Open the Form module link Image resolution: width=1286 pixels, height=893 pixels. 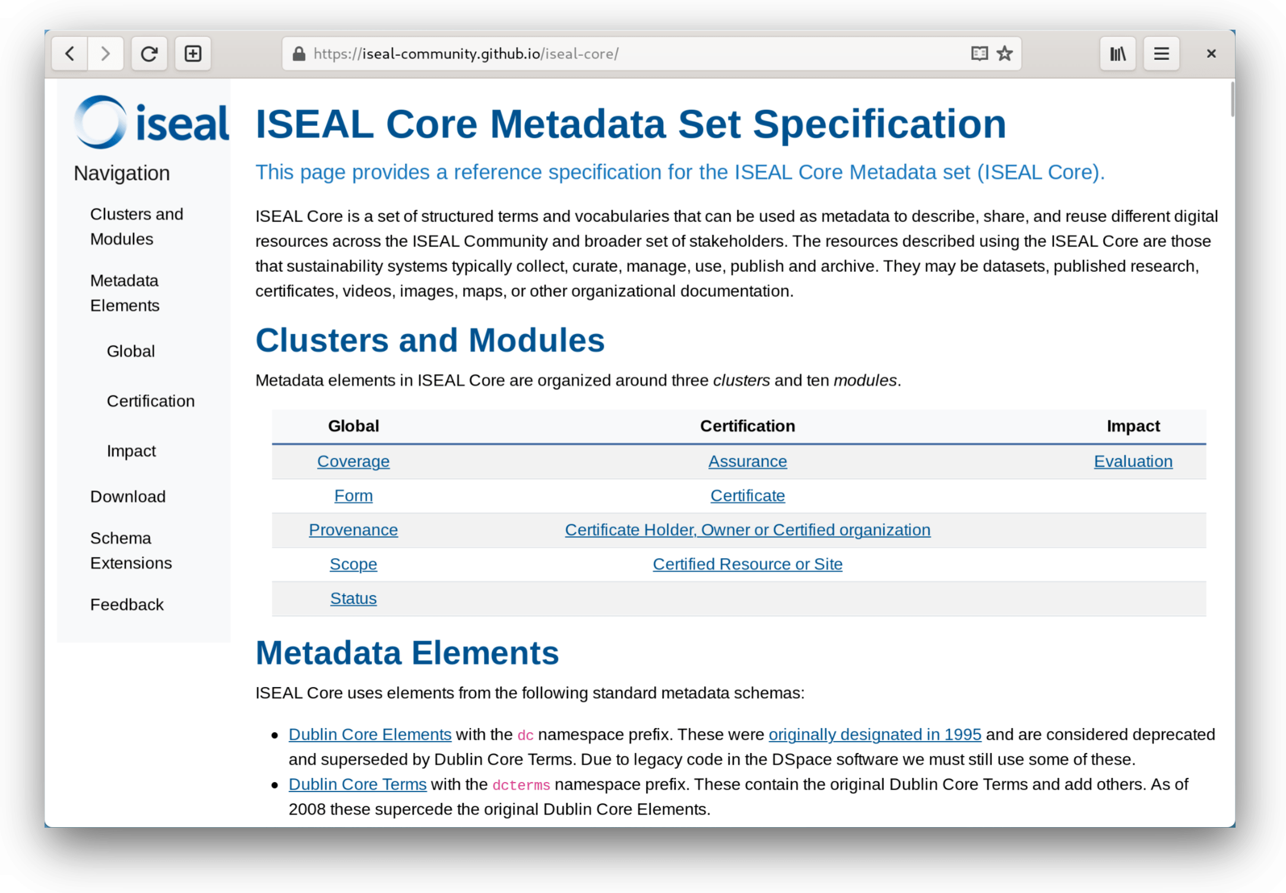[353, 496]
